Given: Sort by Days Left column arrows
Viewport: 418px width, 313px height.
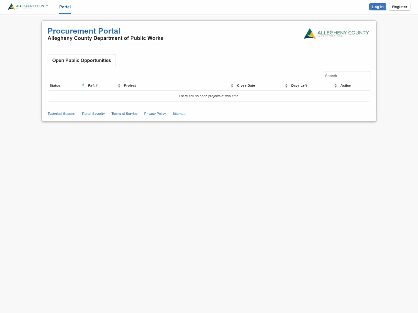Looking at the screenshot, I should pyautogui.click(x=336, y=85).
